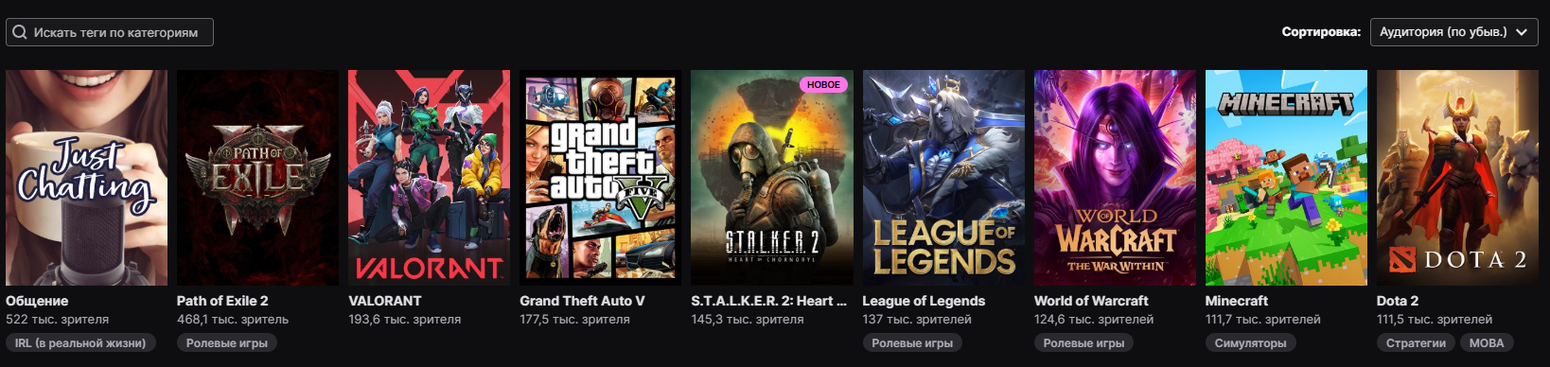Open the Path of Exile 2 cover art

[257, 178]
